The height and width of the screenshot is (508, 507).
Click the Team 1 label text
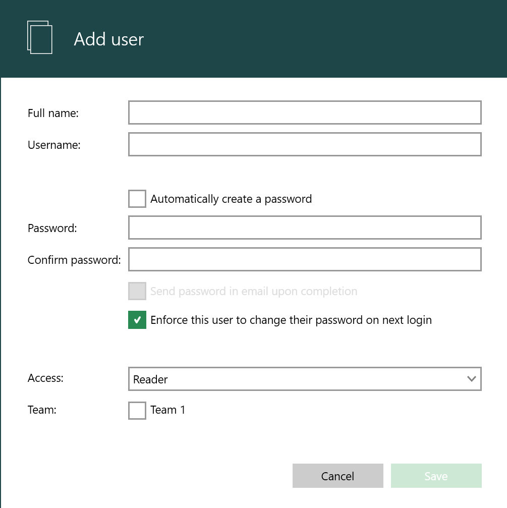167,410
